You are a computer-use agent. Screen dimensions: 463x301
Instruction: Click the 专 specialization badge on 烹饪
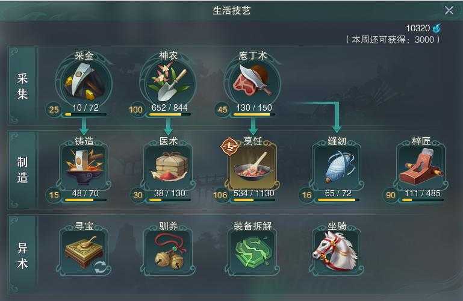230,146
